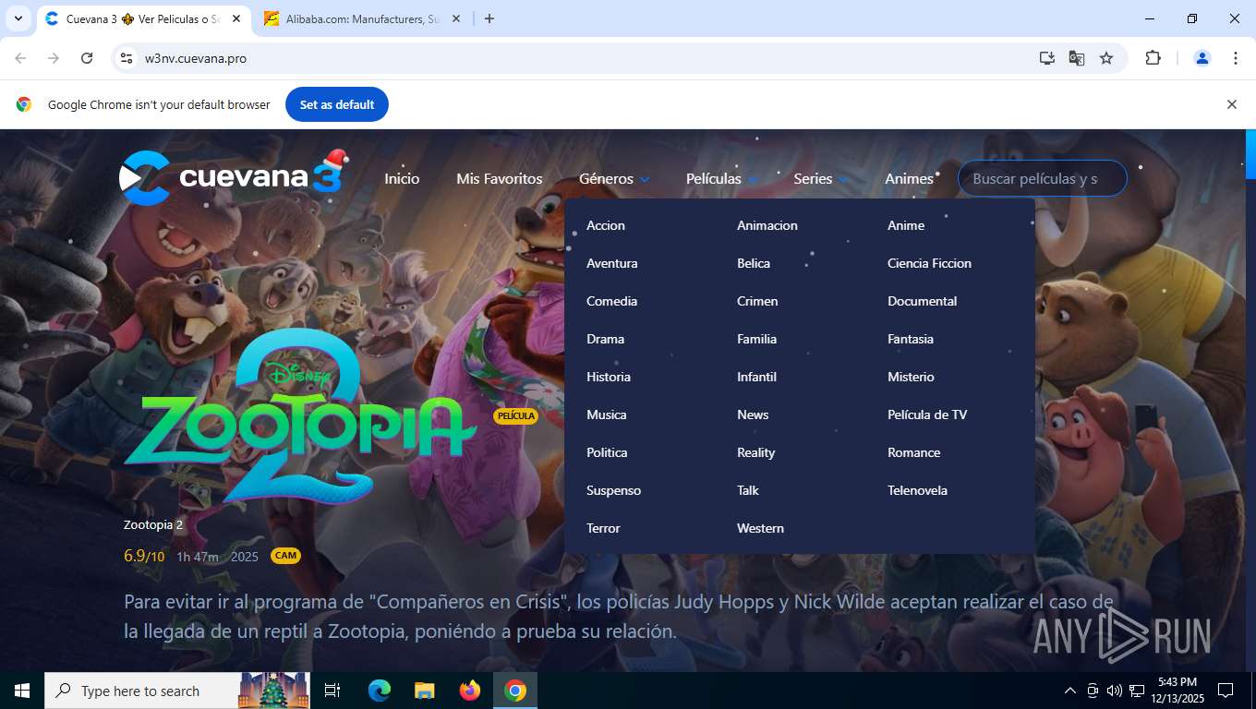Go to Inicio in the nav bar
The image size is (1256, 709).
(x=402, y=179)
